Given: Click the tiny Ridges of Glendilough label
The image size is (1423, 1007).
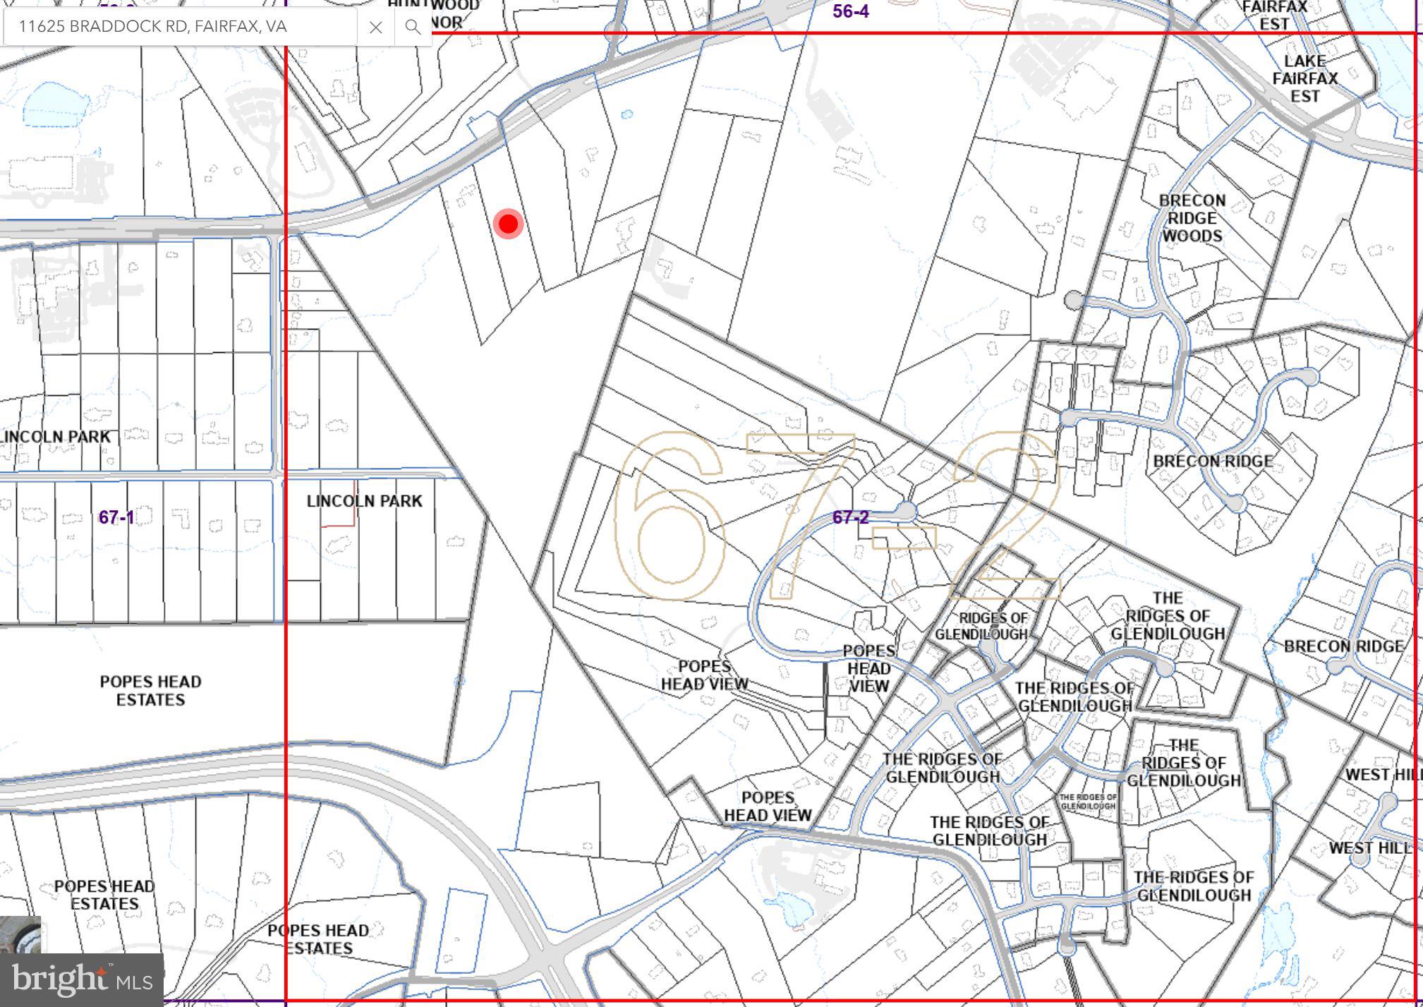Looking at the screenshot, I should [x=1088, y=801].
